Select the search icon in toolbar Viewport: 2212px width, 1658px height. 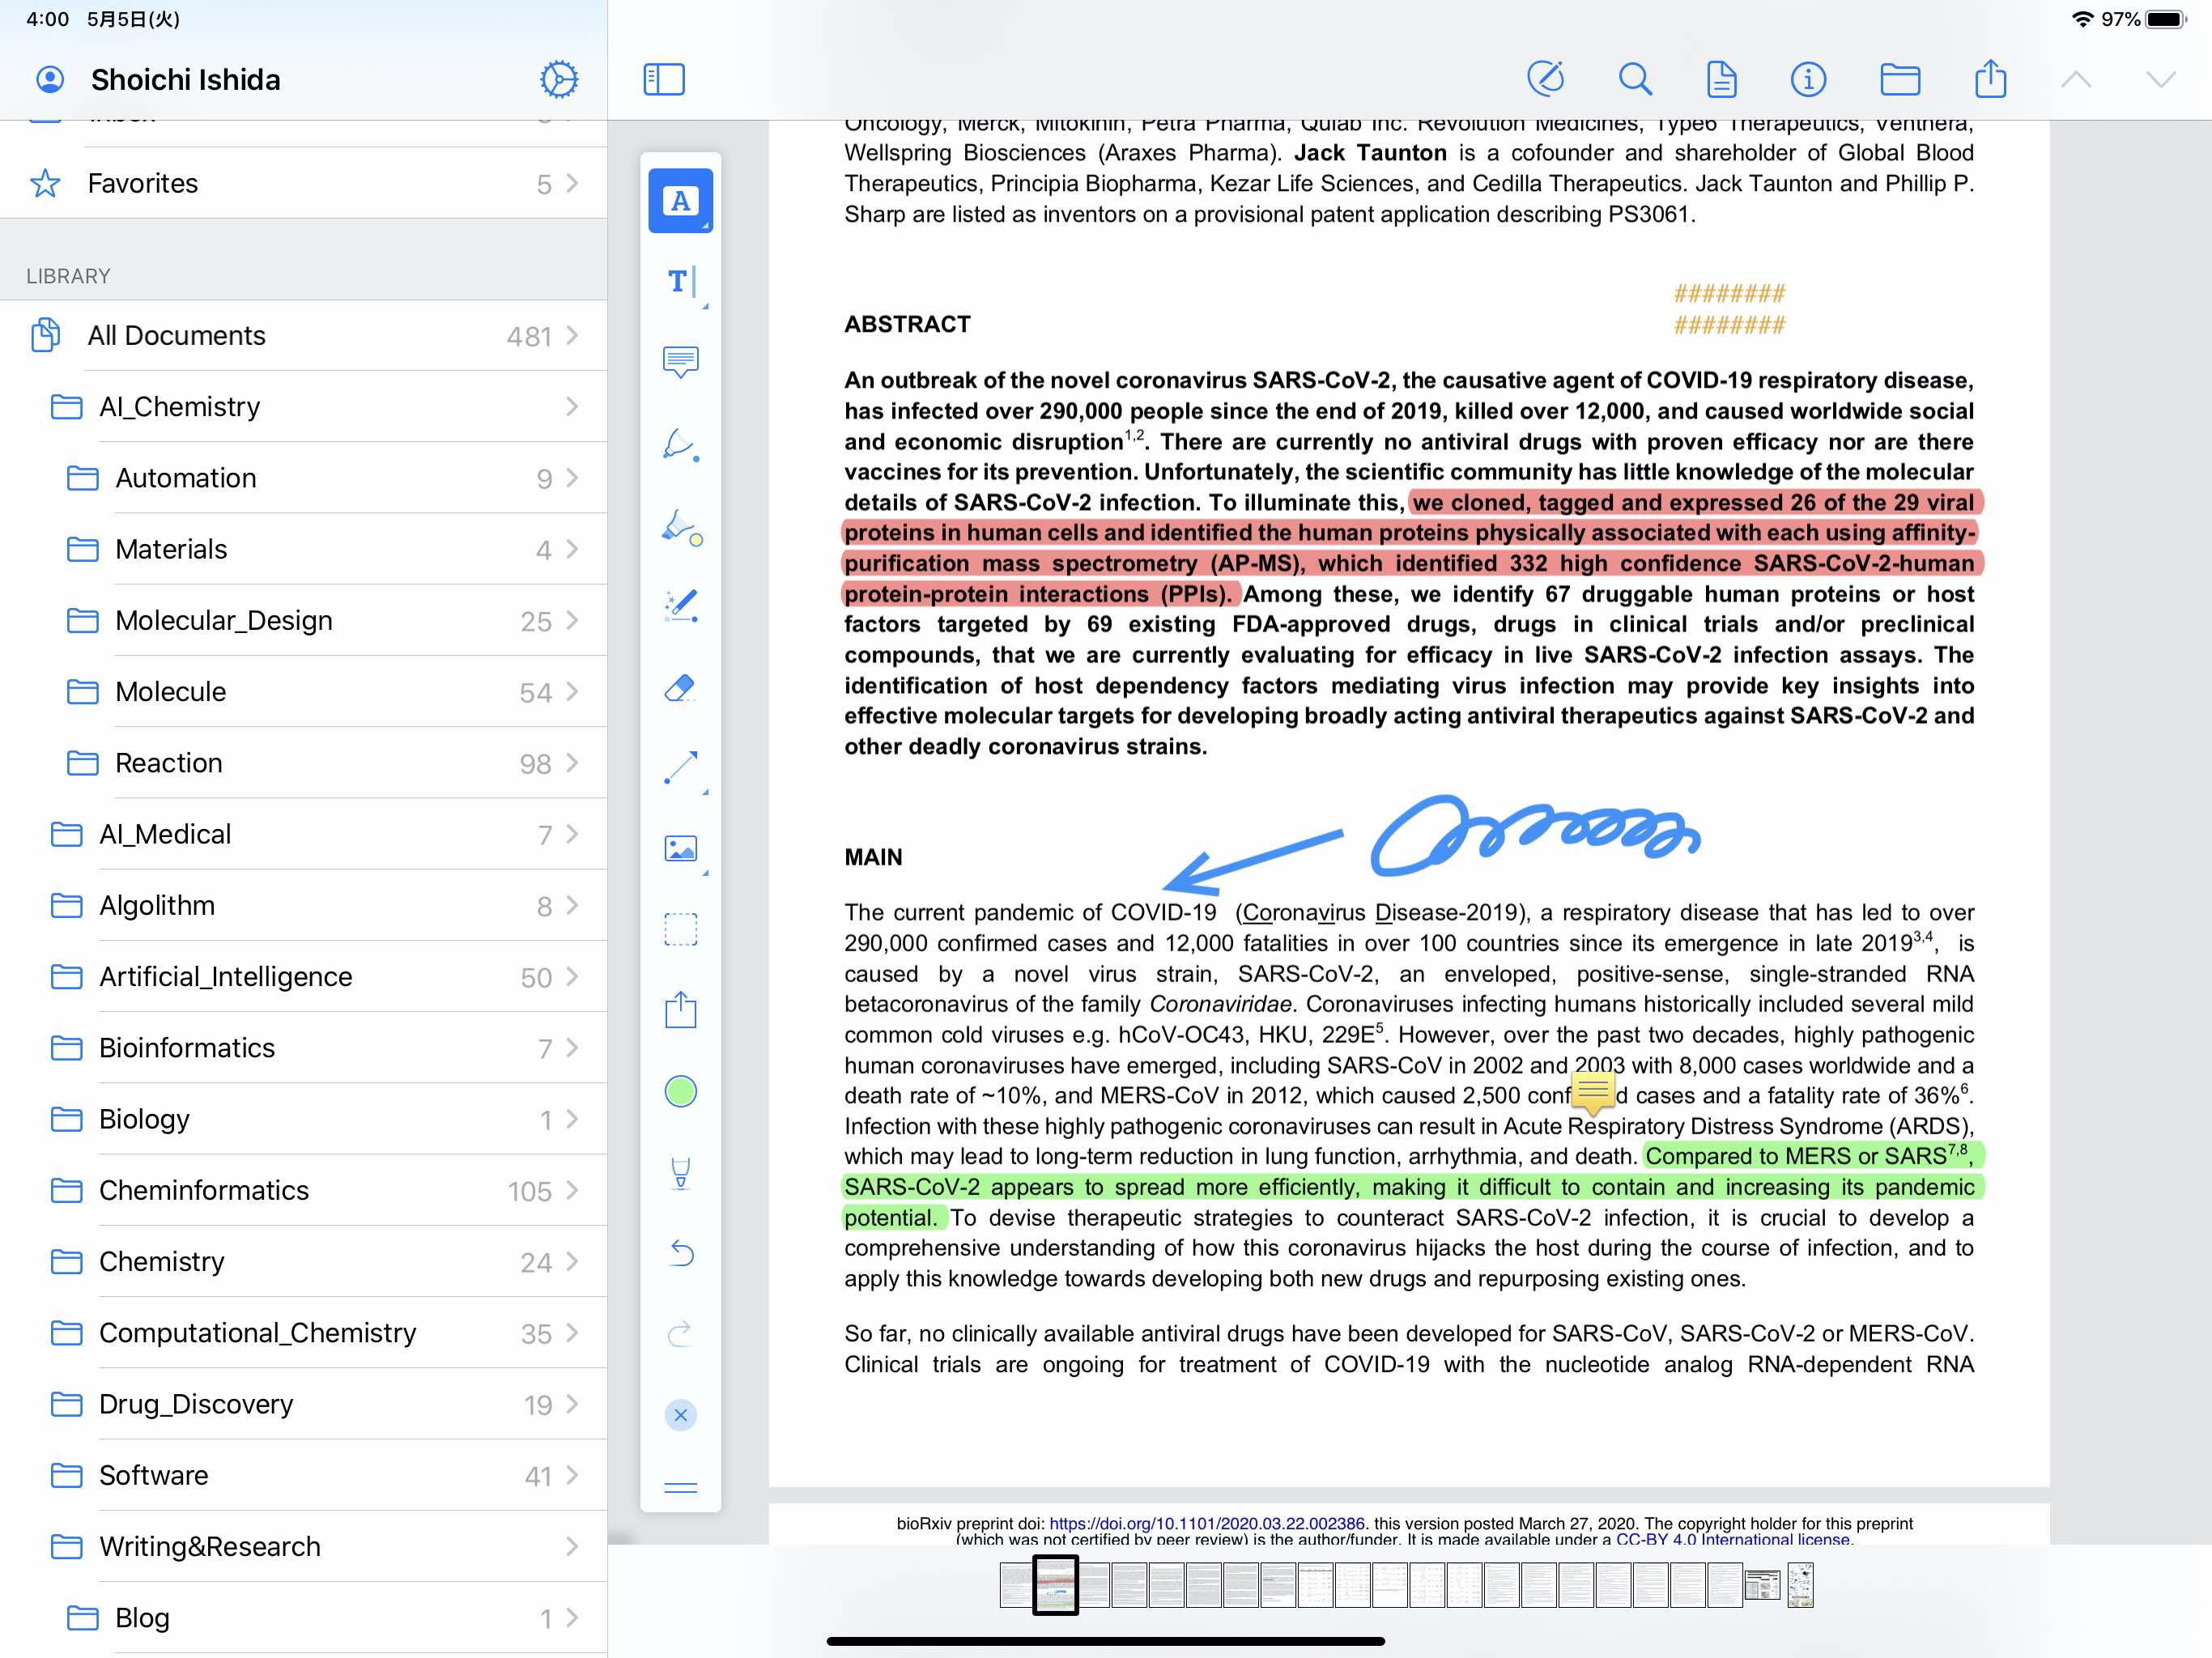[x=1632, y=77]
